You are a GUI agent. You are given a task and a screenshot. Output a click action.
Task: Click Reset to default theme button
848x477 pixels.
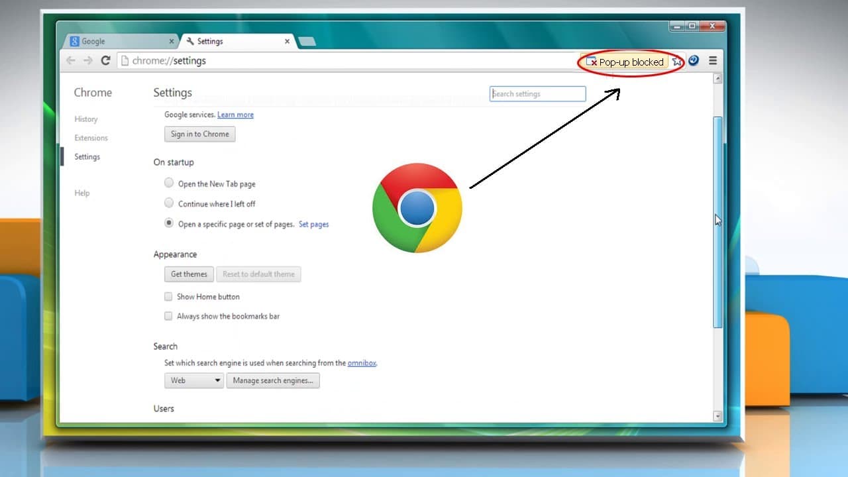pos(258,274)
